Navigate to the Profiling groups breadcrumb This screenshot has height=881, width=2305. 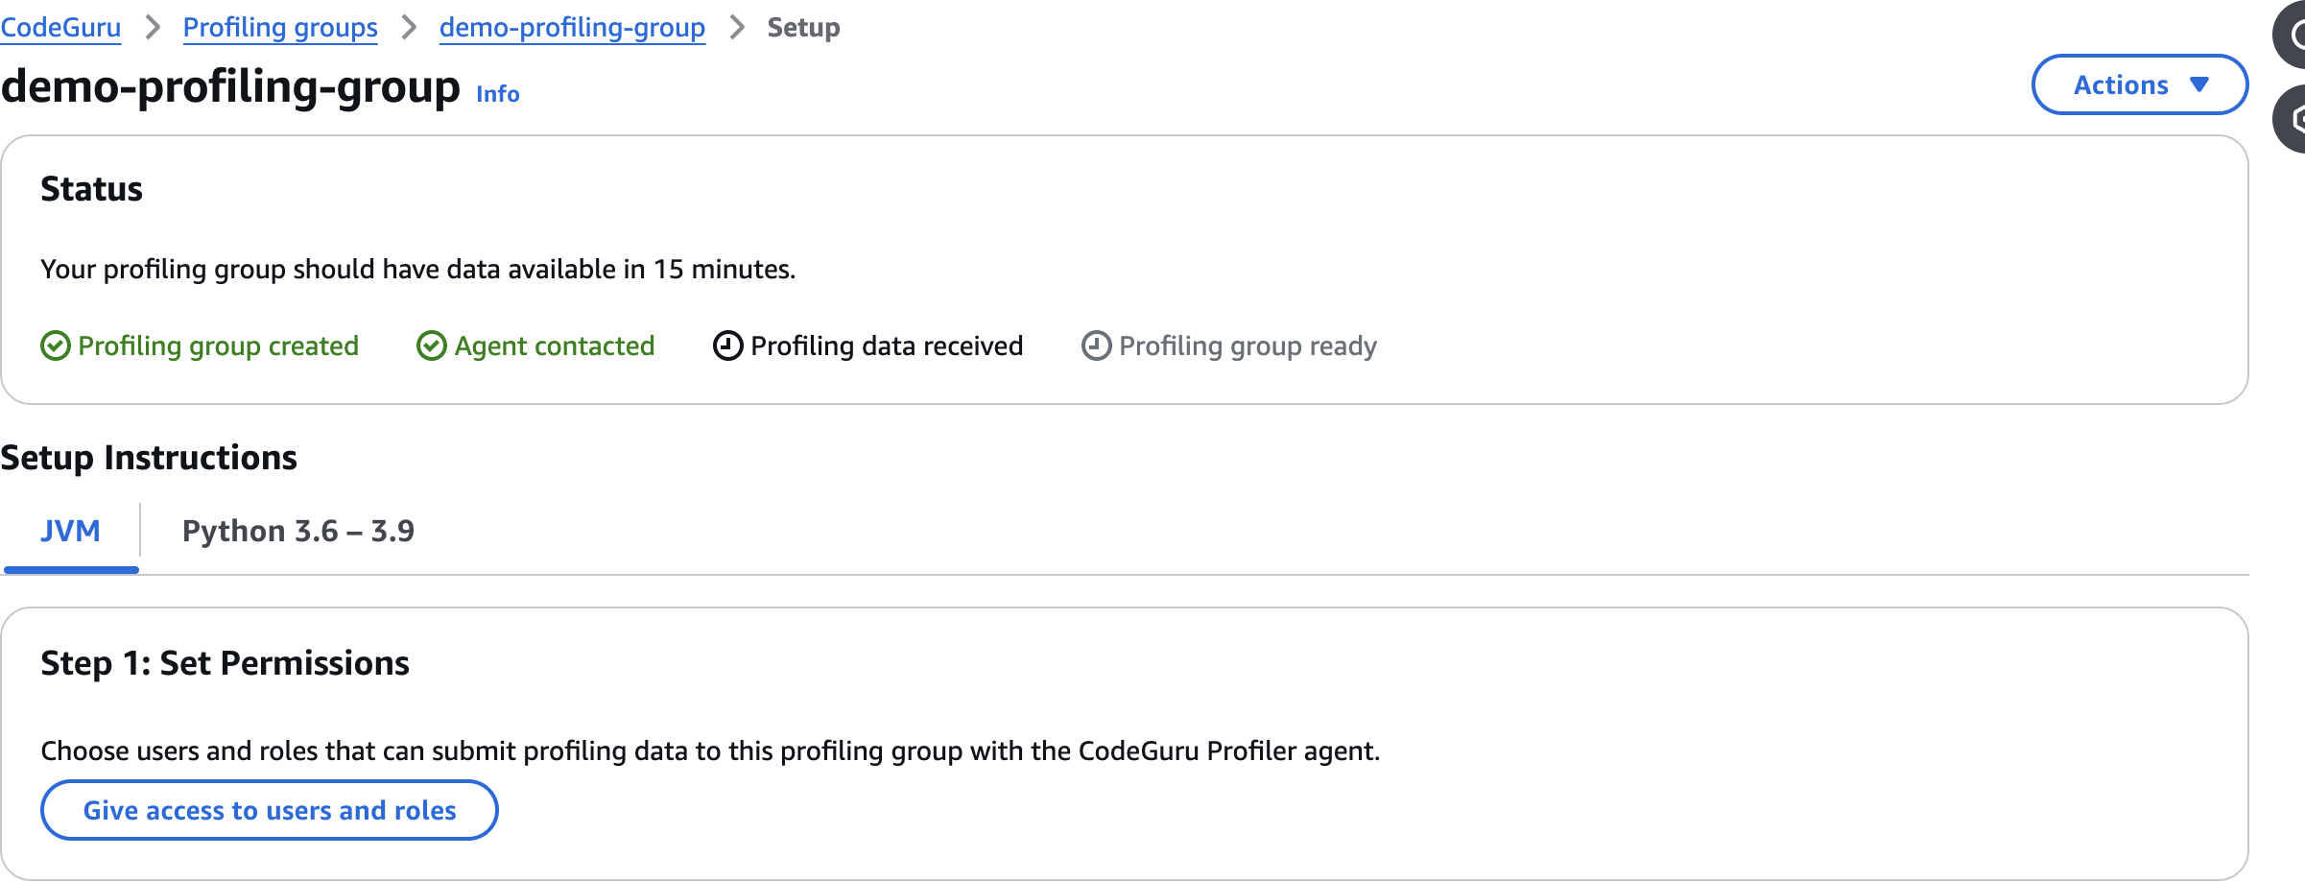point(280,28)
